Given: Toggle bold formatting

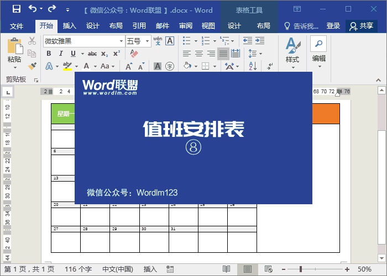Looking at the screenshot, I should [x=49, y=54].
